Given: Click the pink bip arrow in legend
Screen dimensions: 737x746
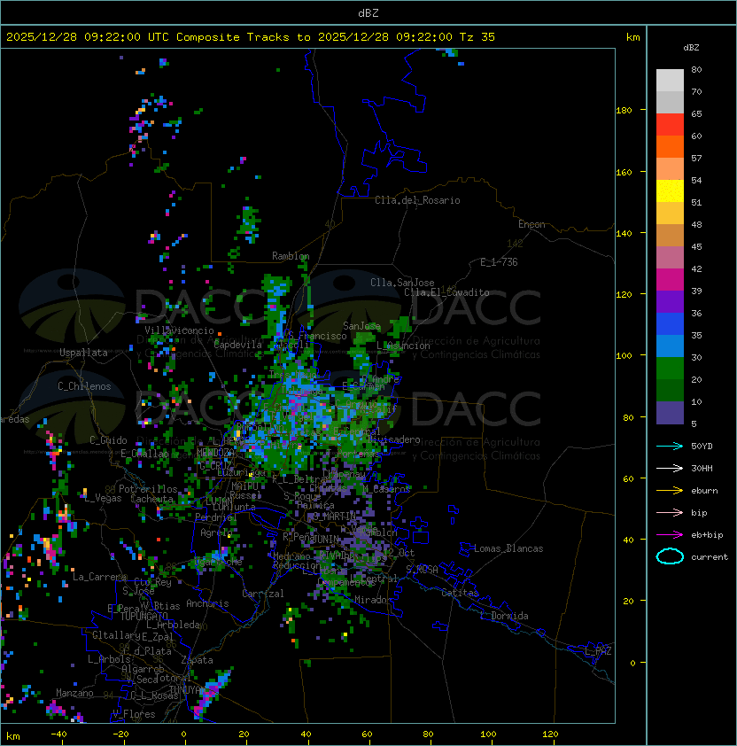Looking at the screenshot, I should point(670,512).
